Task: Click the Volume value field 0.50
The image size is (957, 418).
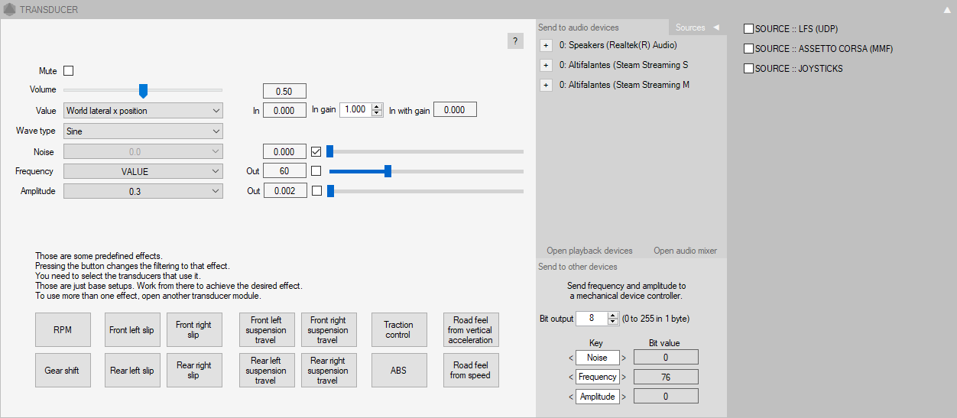Action: point(284,91)
